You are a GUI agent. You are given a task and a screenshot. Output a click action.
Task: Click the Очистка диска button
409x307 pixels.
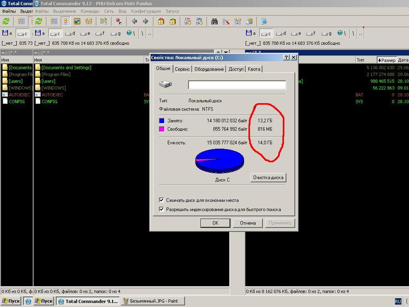268,177
